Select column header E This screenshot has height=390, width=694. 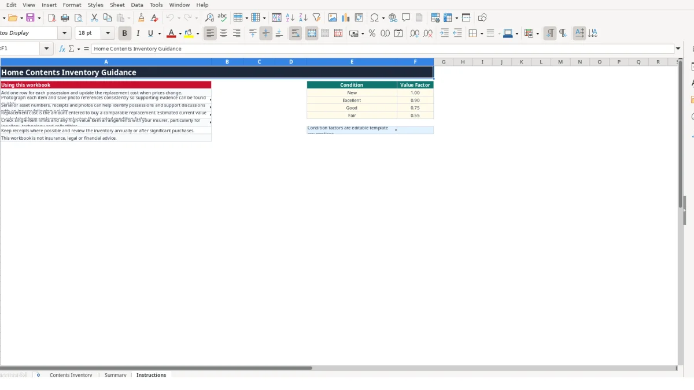[352, 62]
